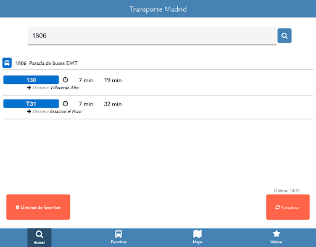Click the arrow next to Destino Estacion el Pozo
316x247 pixels.
(x=29, y=111)
